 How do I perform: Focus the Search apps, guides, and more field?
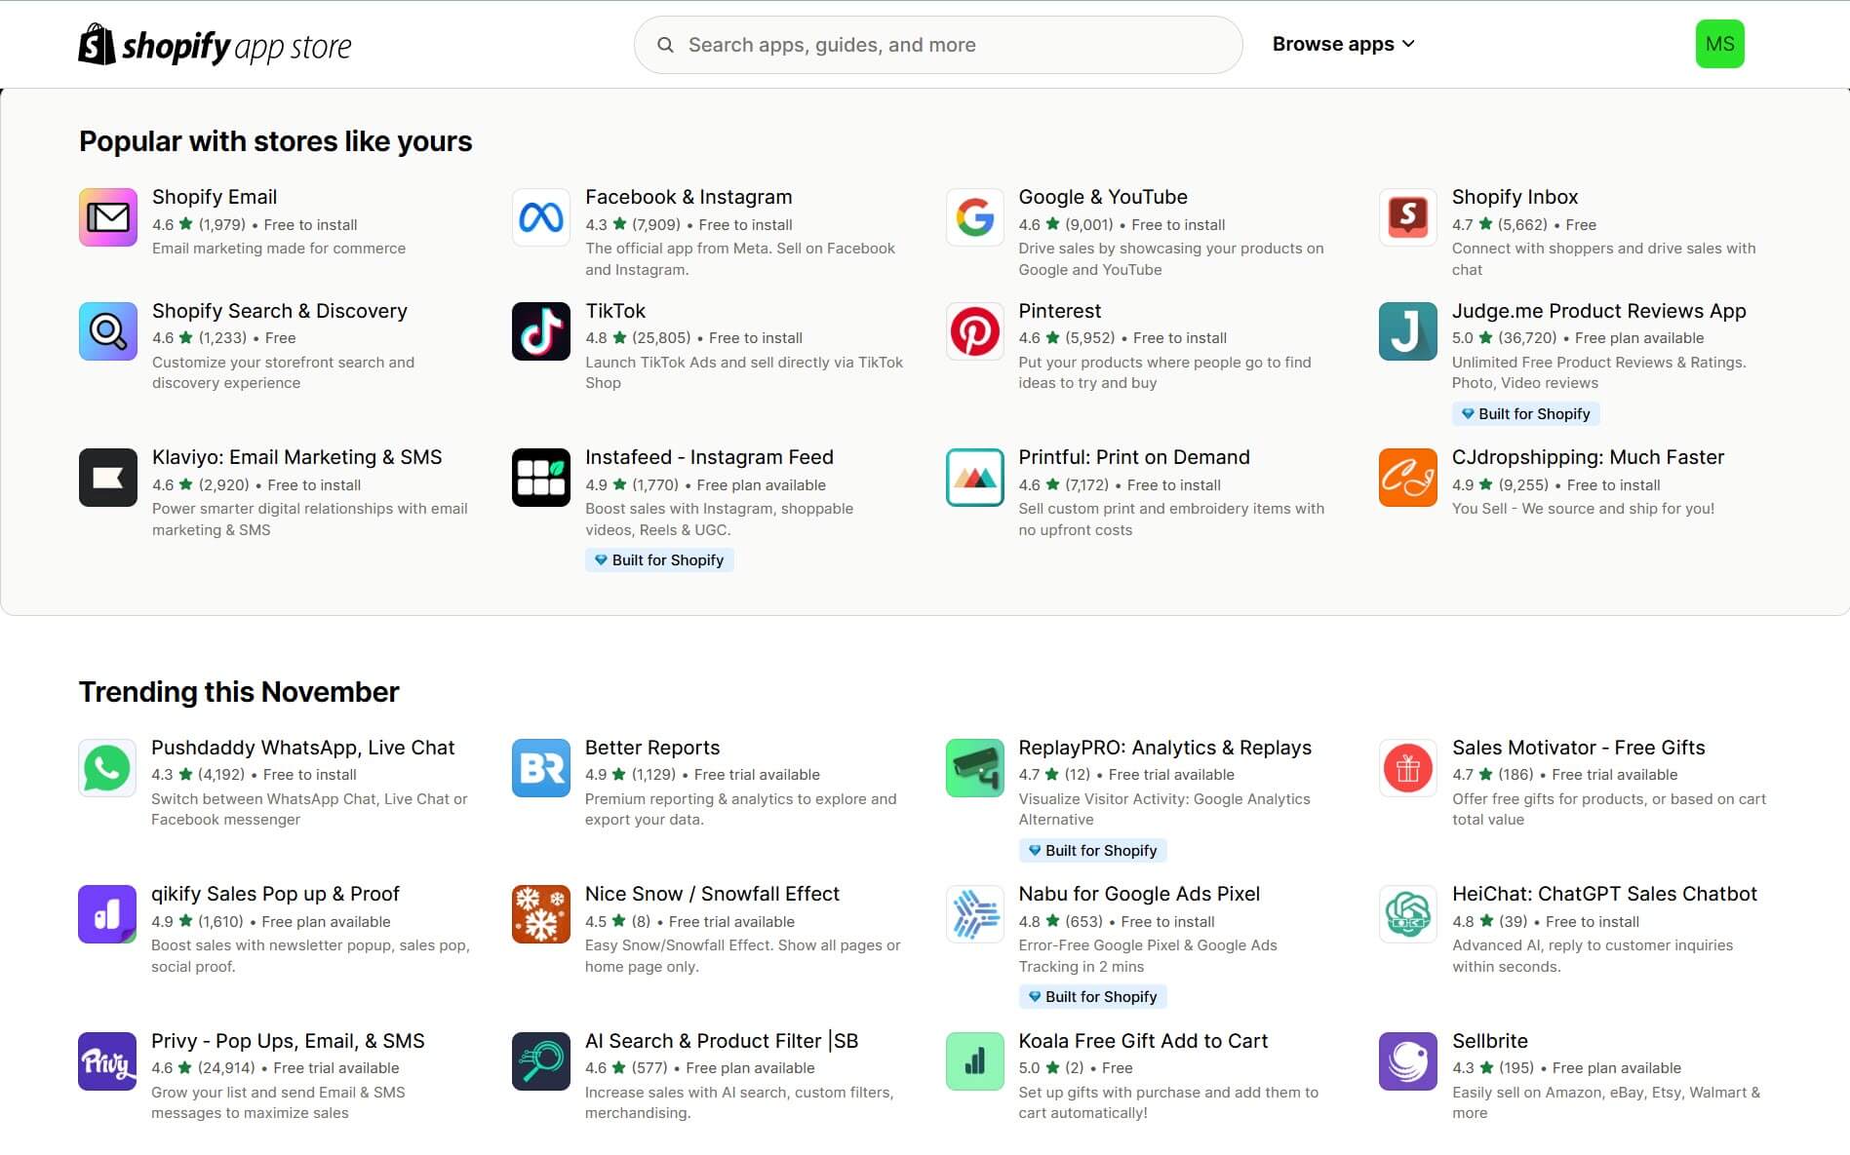tap(938, 45)
